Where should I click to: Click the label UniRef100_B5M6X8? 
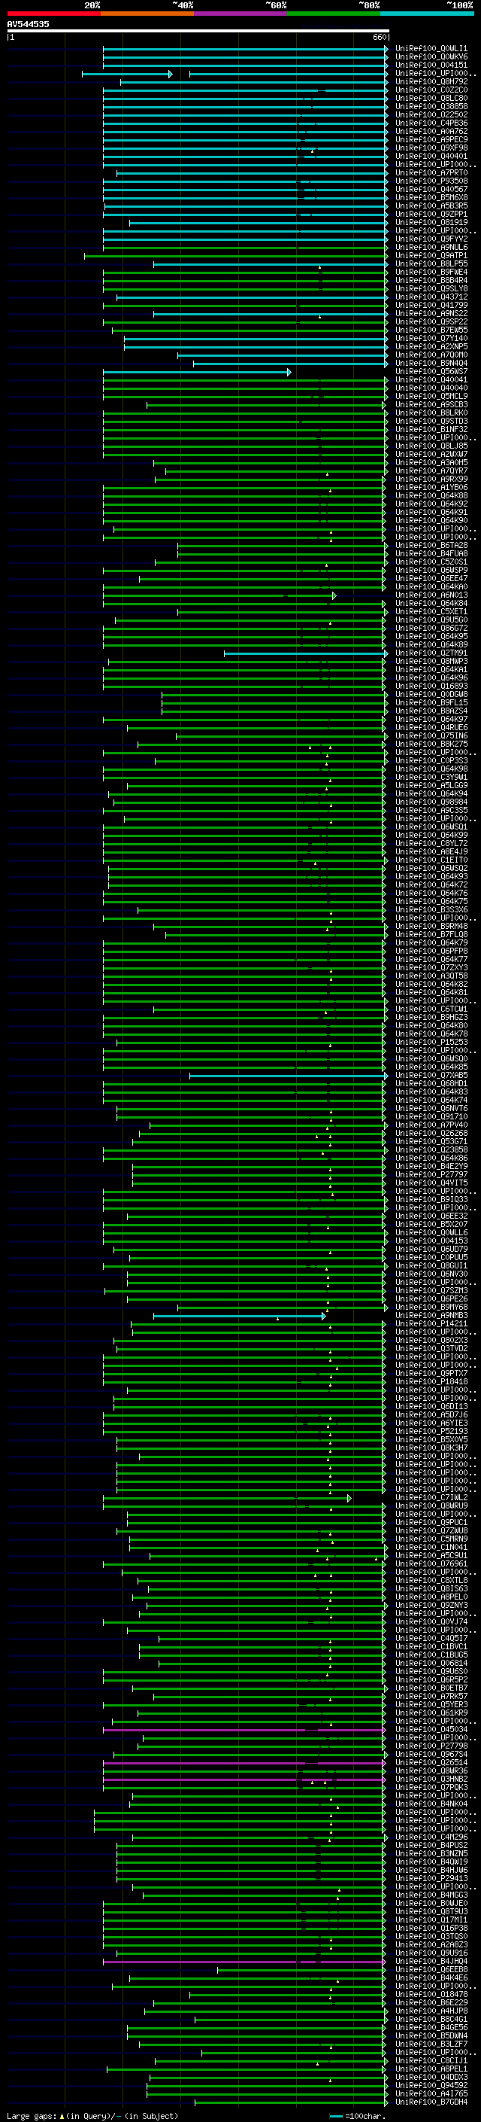431,198
